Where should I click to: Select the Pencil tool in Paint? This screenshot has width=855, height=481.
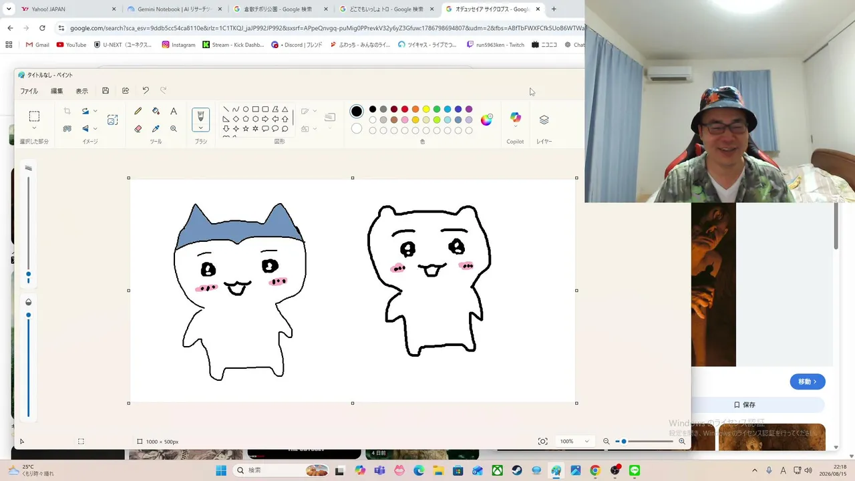(138, 112)
